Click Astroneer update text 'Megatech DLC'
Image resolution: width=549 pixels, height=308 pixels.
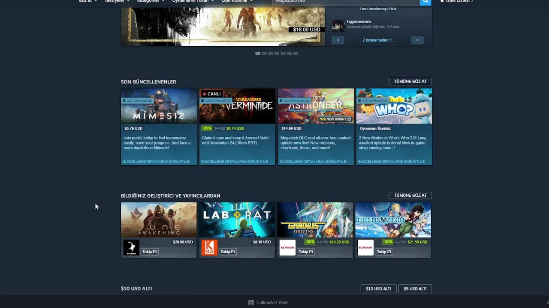pos(316,143)
